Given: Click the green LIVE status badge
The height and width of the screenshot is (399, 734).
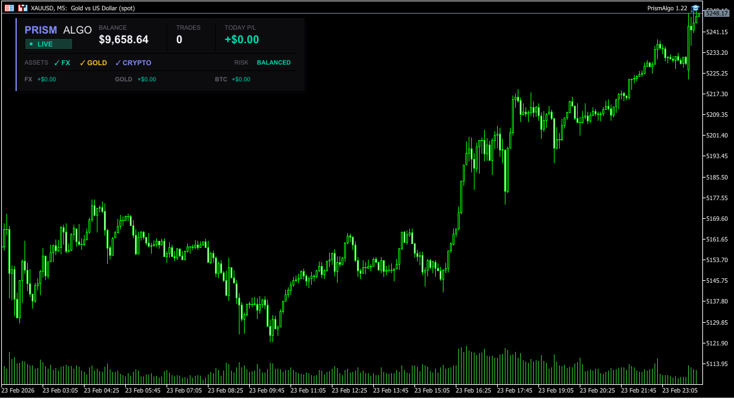Looking at the screenshot, I should [x=48, y=44].
